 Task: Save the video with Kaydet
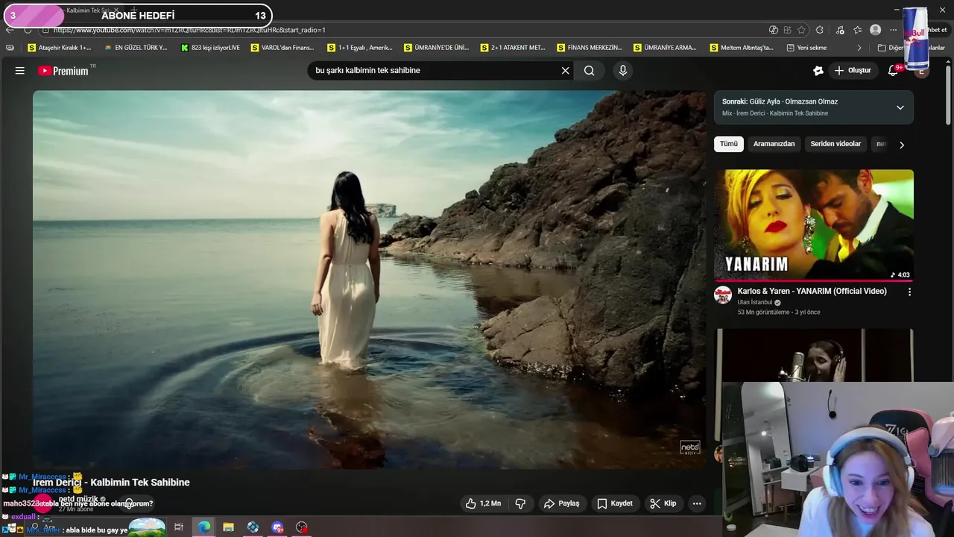pyautogui.click(x=615, y=503)
